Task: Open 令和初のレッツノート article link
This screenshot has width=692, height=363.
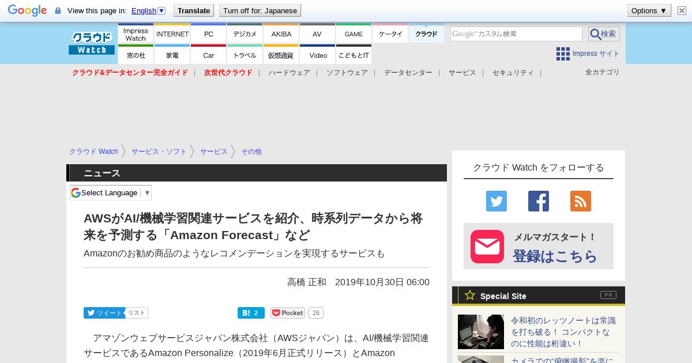Action: [x=563, y=332]
